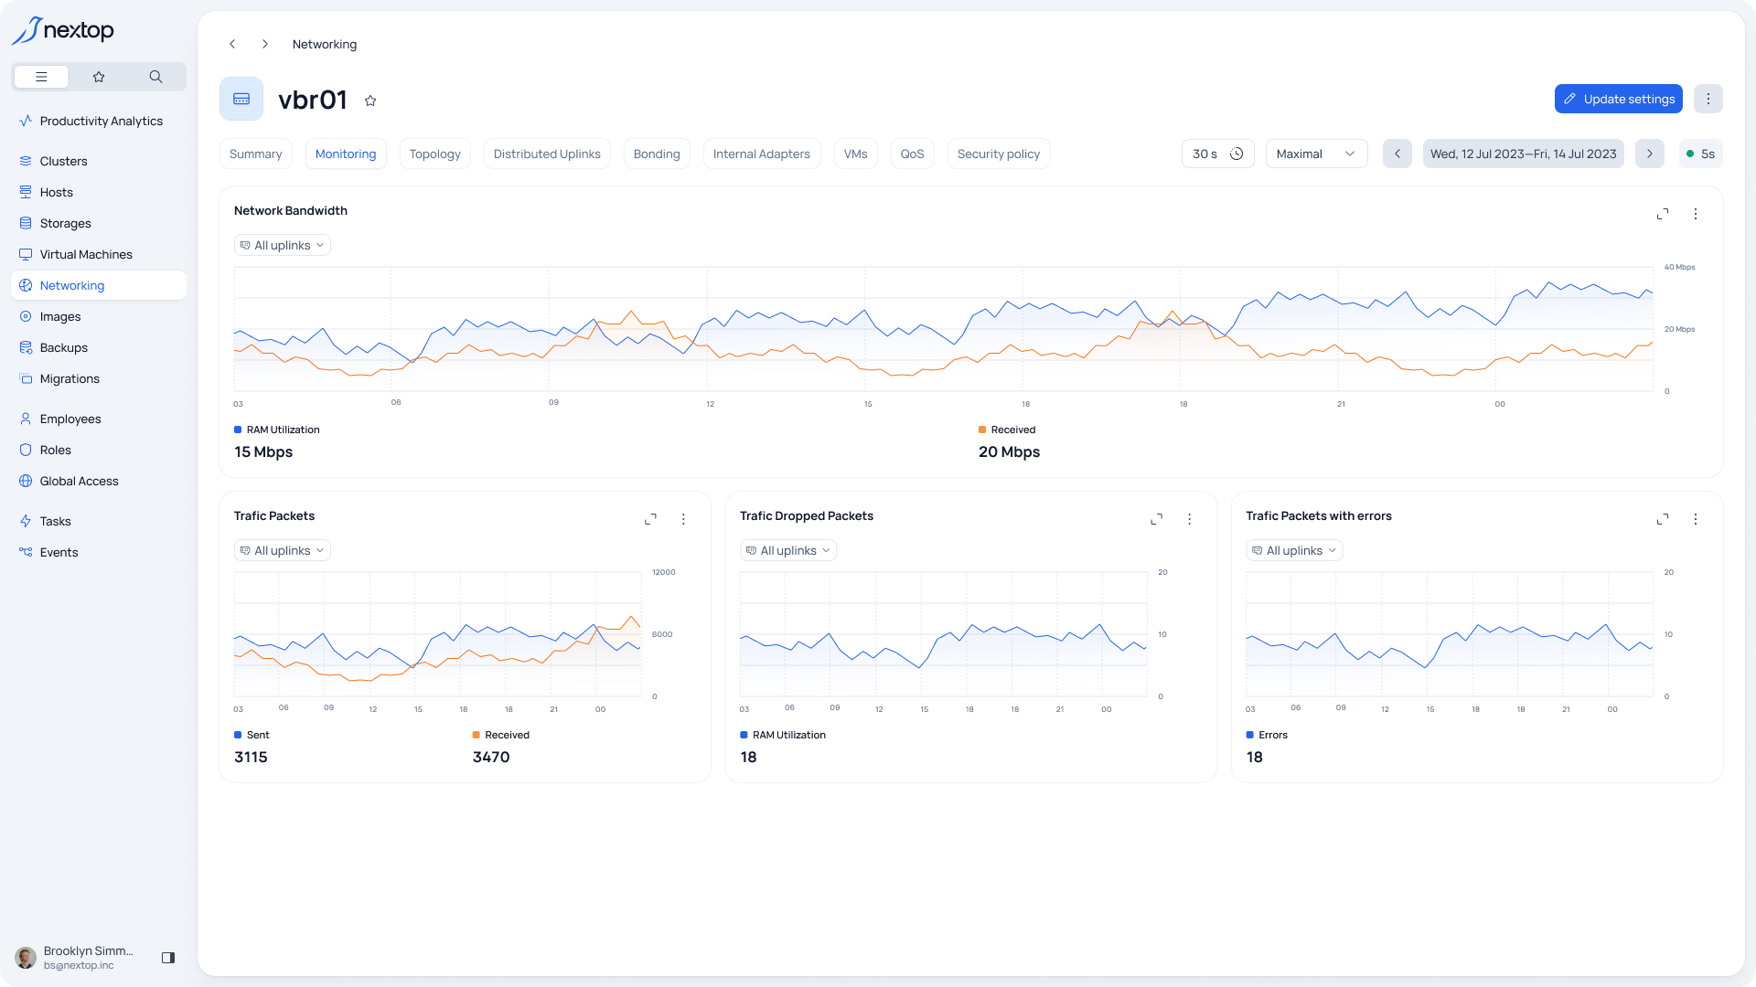This screenshot has height=987, width=1756.
Task: Click the Migrations sidebar icon
Action: pos(26,378)
